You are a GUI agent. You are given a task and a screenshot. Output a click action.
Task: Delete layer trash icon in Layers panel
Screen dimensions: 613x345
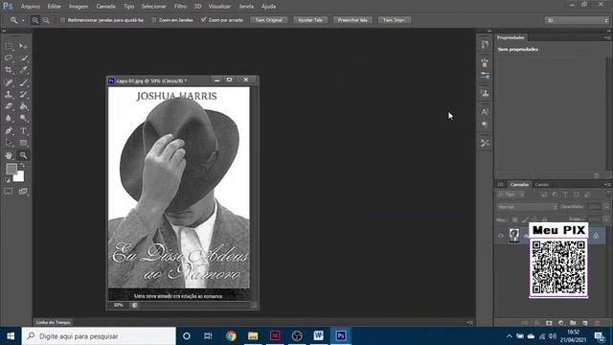pyautogui.click(x=597, y=323)
